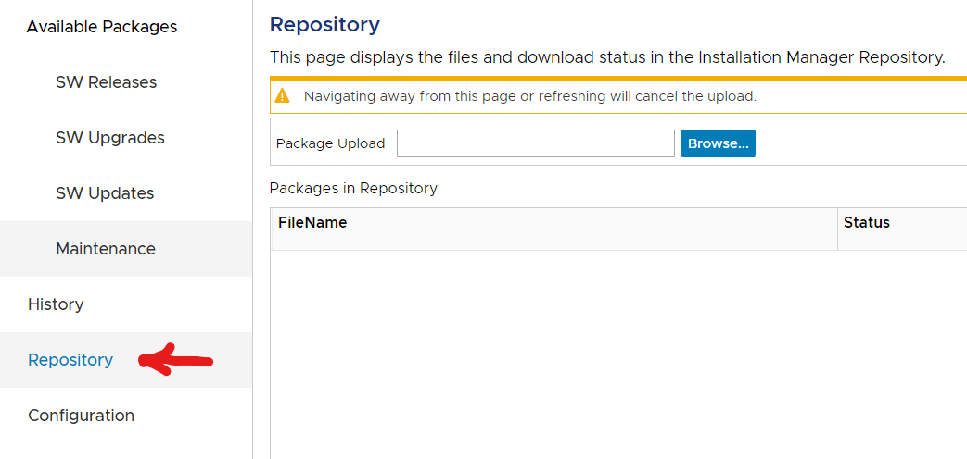Go to SW Upgrades
This screenshot has width=967, height=459.
(109, 138)
